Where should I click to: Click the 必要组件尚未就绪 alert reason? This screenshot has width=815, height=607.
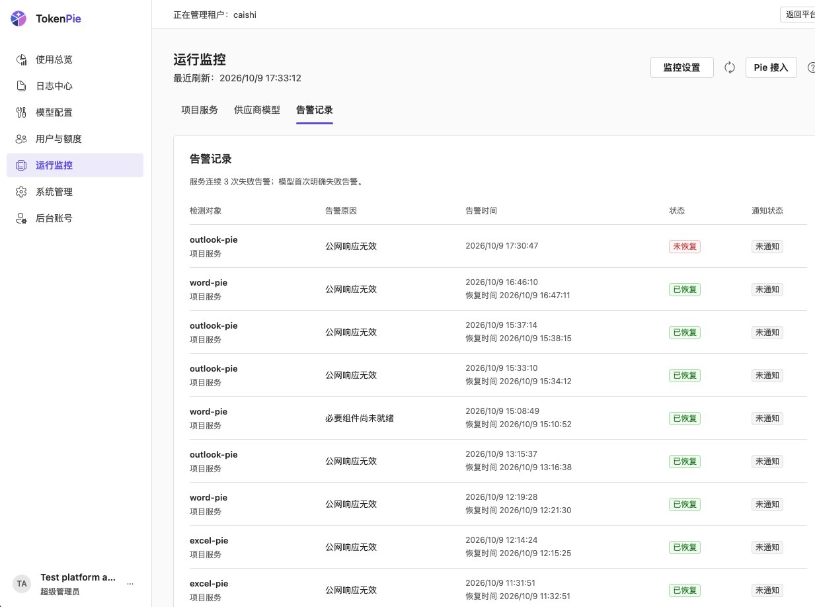point(360,418)
